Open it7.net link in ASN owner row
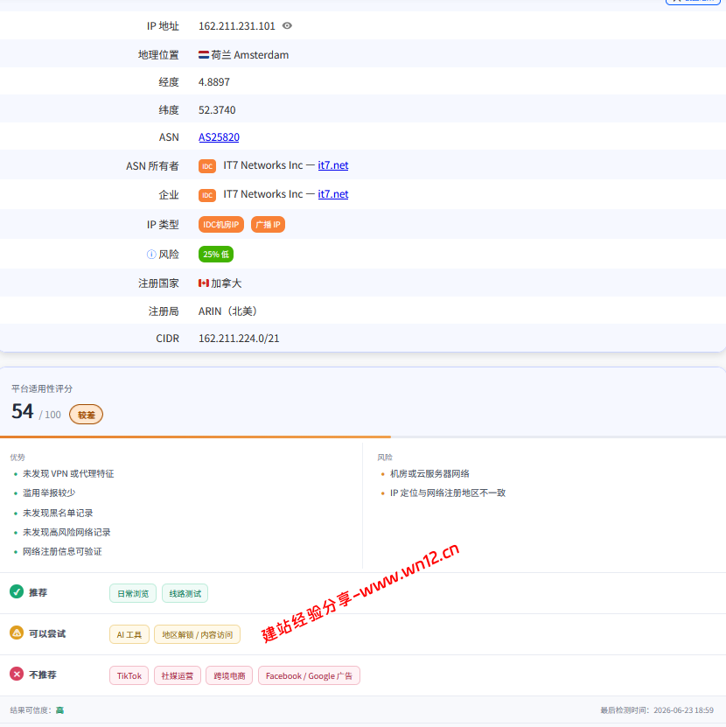Viewport: 726px width, 727px height. 333,165
